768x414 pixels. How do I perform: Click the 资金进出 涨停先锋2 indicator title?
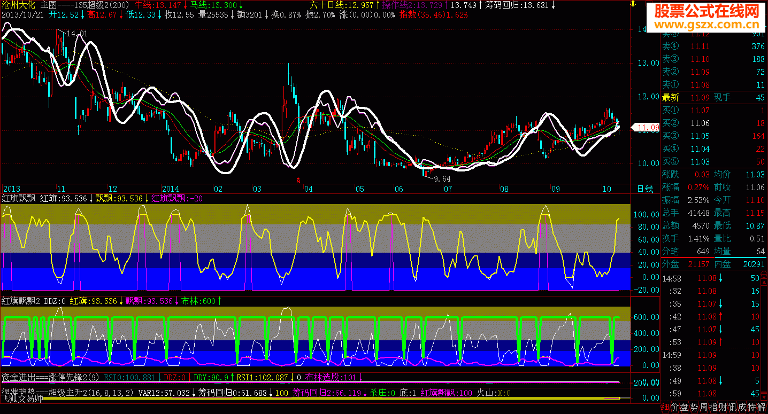[50, 377]
